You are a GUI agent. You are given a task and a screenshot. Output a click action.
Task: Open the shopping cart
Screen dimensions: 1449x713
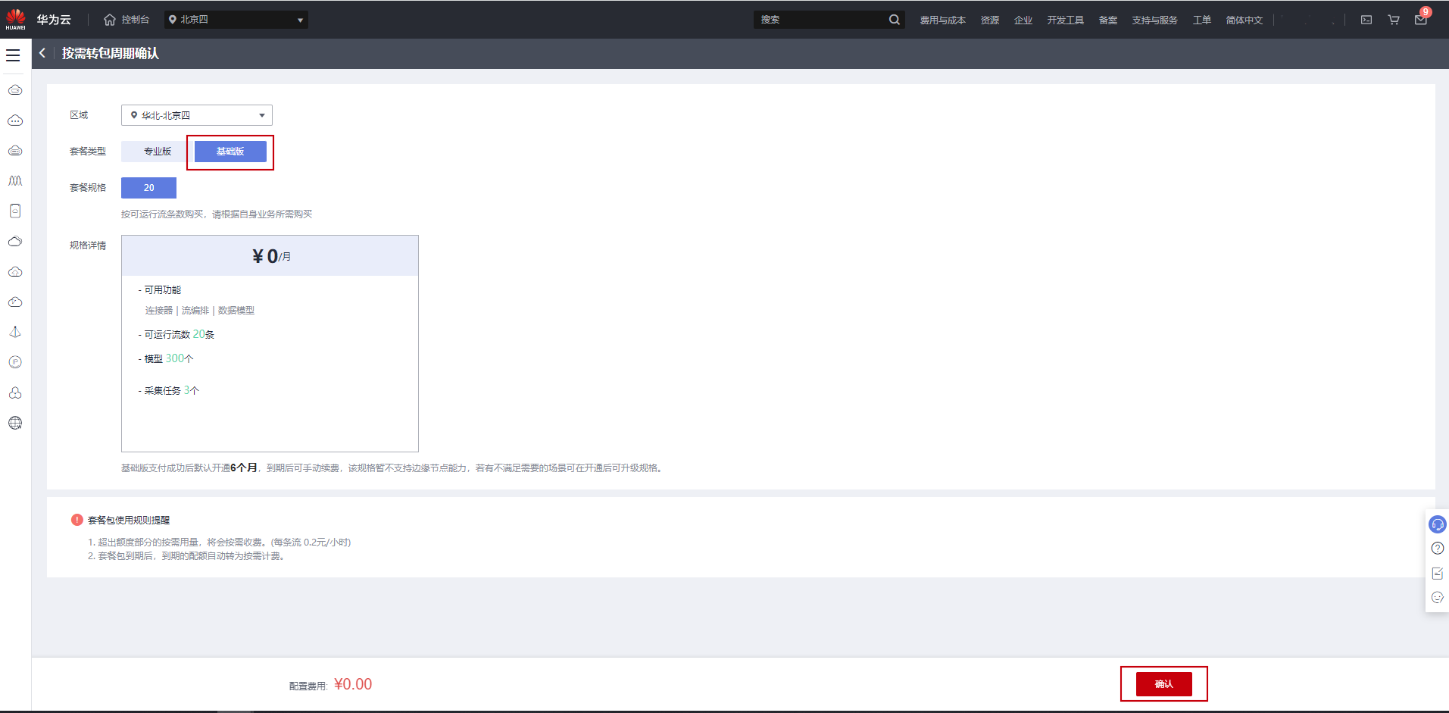point(1394,20)
